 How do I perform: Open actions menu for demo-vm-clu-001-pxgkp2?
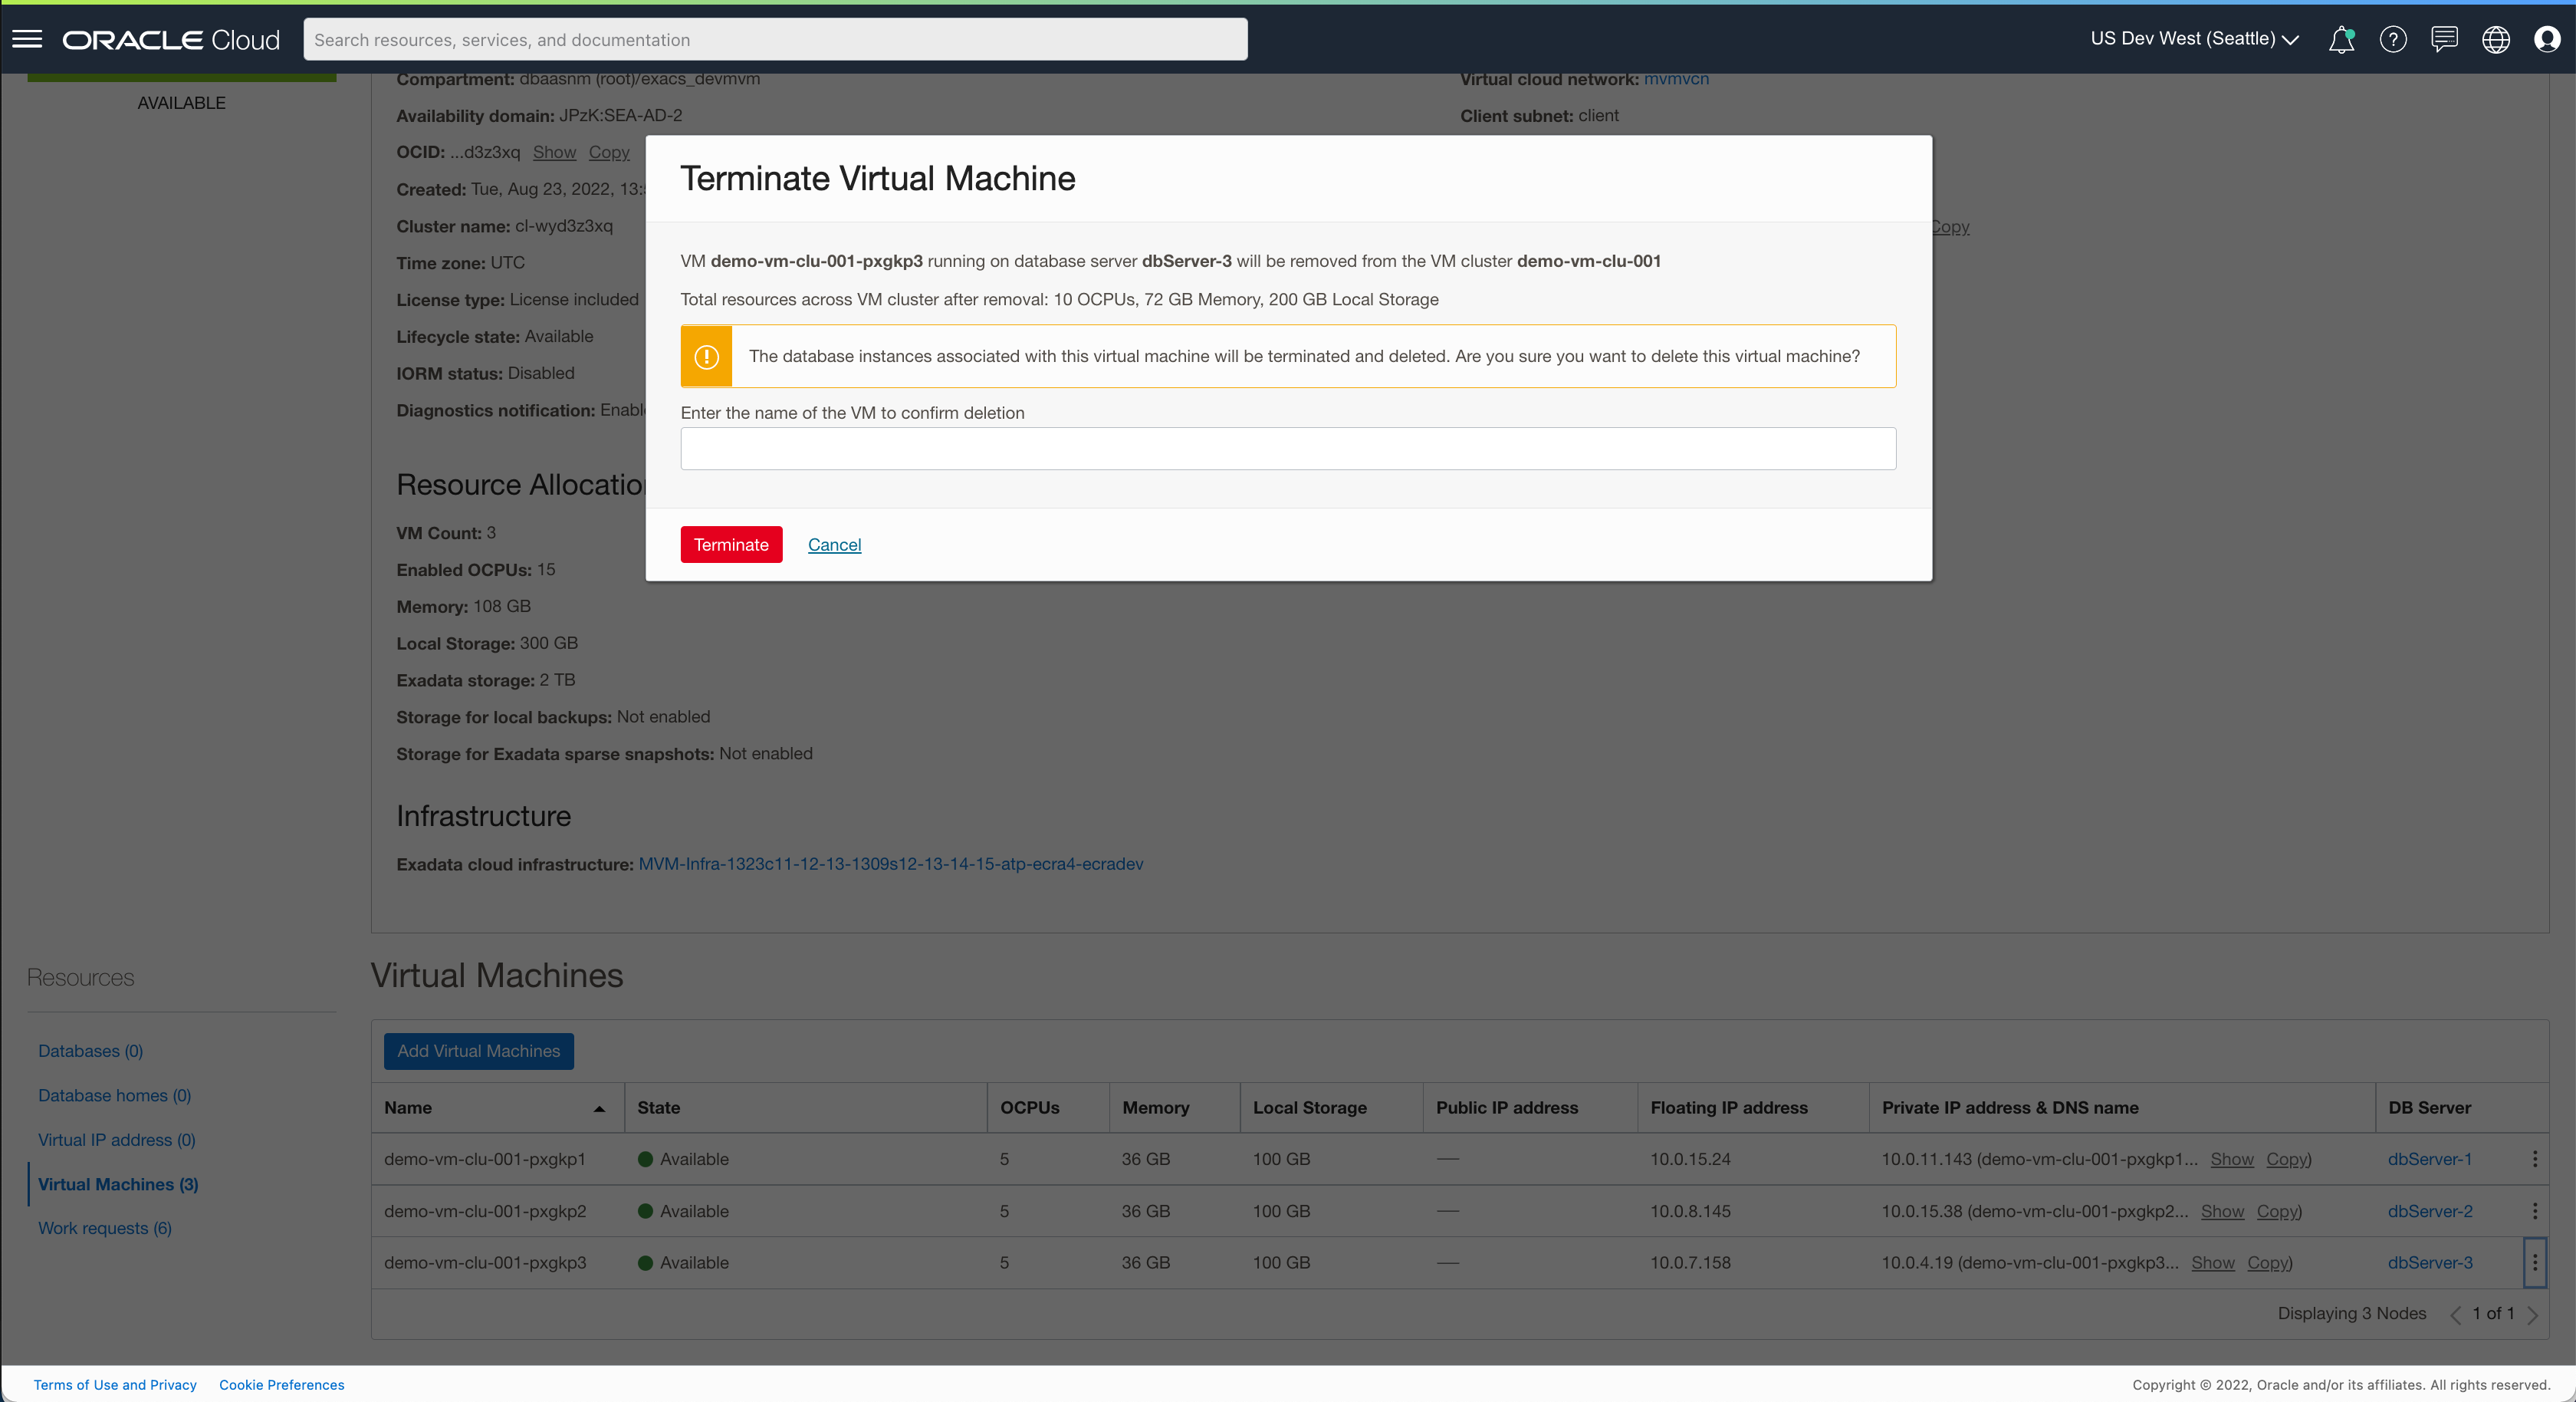click(2535, 1211)
